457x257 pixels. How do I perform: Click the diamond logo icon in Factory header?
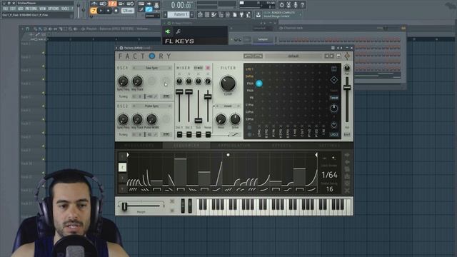point(348,56)
